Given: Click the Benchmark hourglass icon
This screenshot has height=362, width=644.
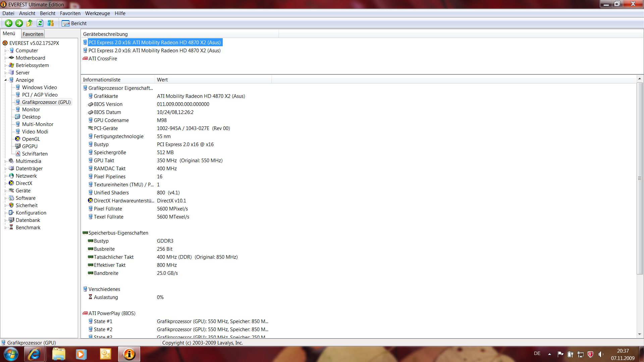Looking at the screenshot, I should pos(11,227).
